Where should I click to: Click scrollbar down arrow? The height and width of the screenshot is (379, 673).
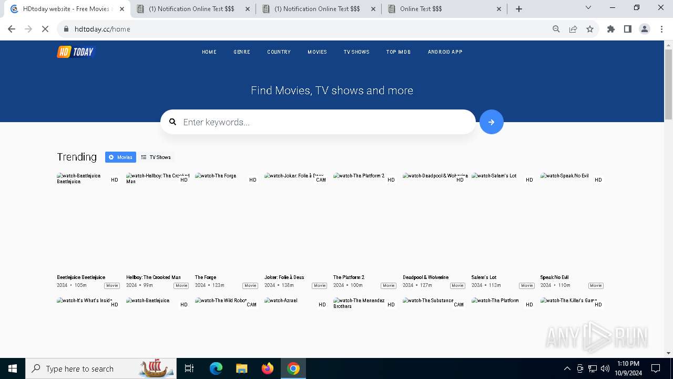coord(669,353)
